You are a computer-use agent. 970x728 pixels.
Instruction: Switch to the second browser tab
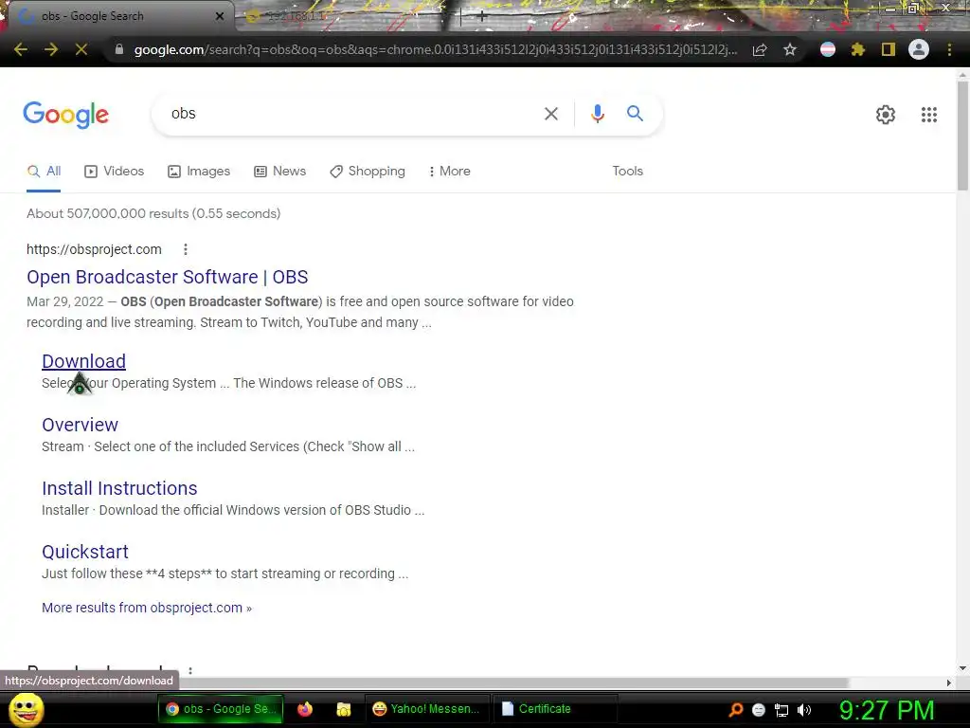point(347,17)
